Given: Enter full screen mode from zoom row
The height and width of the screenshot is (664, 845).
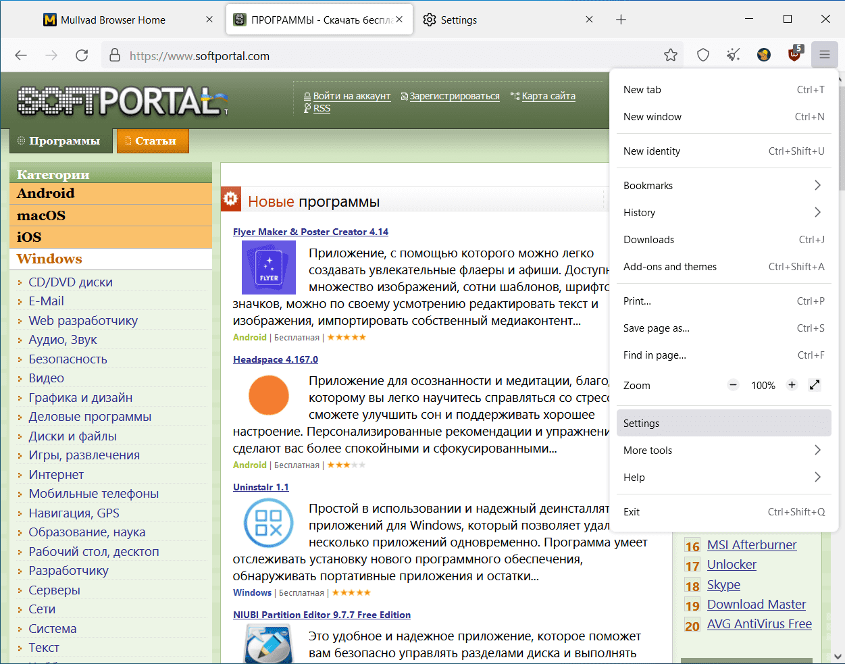Looking at the screenshot, I should pyautogui.click(x=815, y=385).
